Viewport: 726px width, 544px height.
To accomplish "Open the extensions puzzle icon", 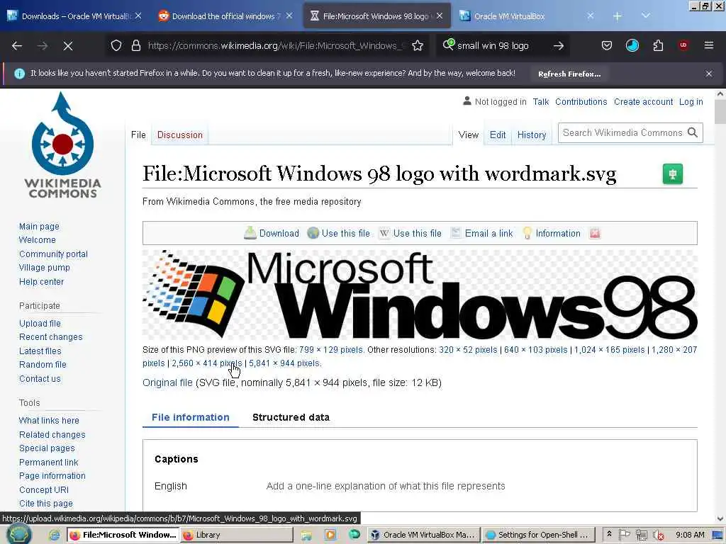I will (x=658, y=45).
